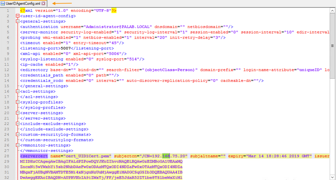
Task: Click the certificate line starting ZncxNi5wYWxh
Action: 101,167
